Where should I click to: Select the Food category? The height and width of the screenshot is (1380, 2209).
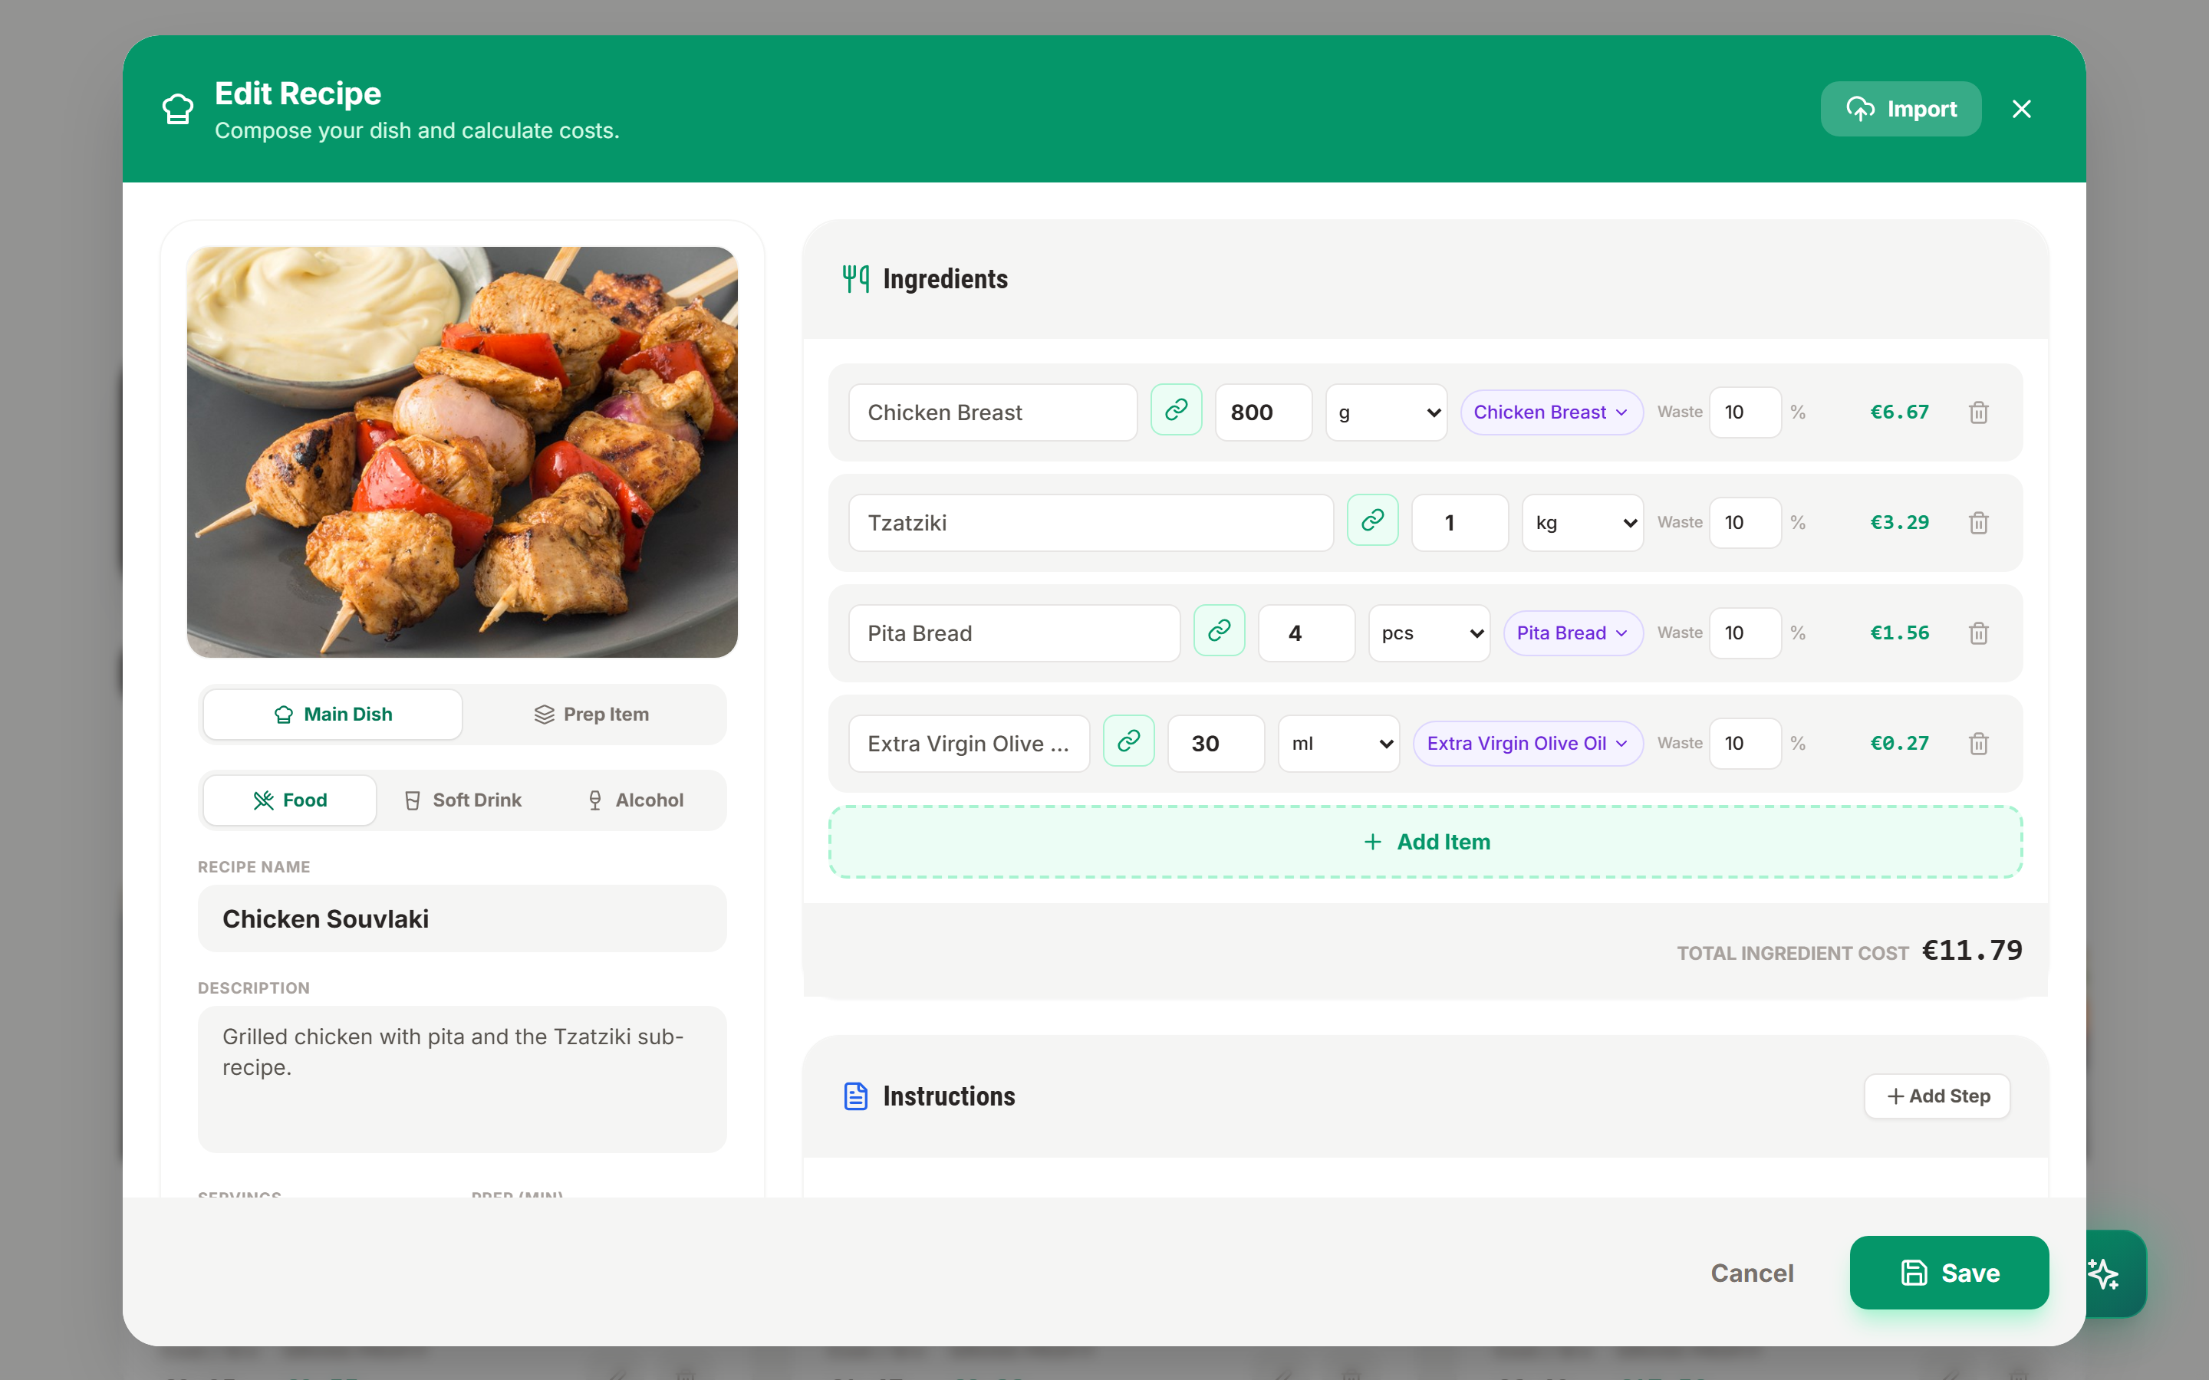tap(289, 800)
